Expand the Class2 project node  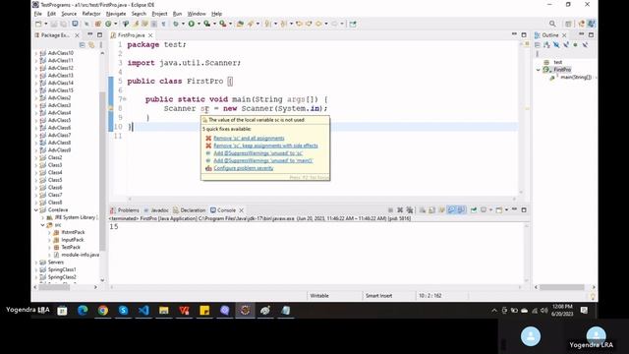click(36, 157)
